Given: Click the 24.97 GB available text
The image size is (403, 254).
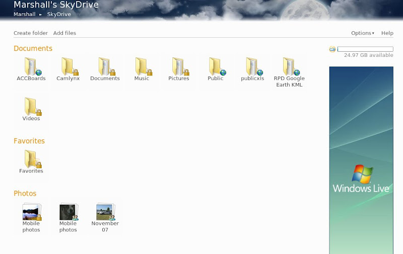Looking at the screenshot, I should [369, 55].
